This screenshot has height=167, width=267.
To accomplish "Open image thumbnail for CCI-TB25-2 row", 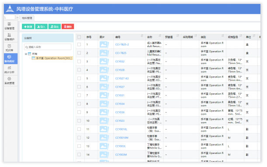I will point(104,44).
